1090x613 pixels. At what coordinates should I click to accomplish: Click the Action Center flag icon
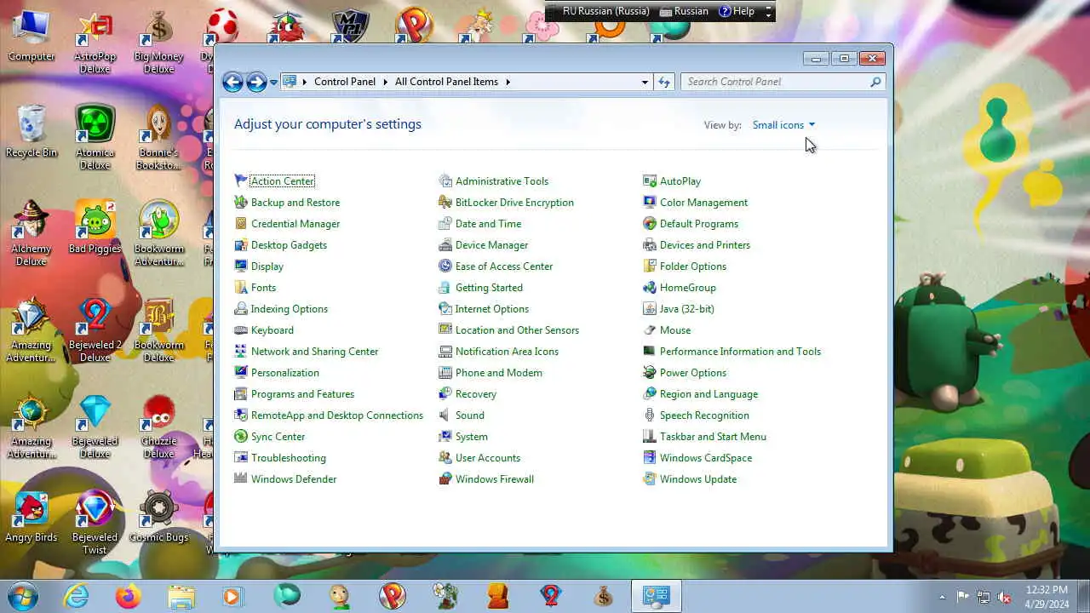[241, 180]
